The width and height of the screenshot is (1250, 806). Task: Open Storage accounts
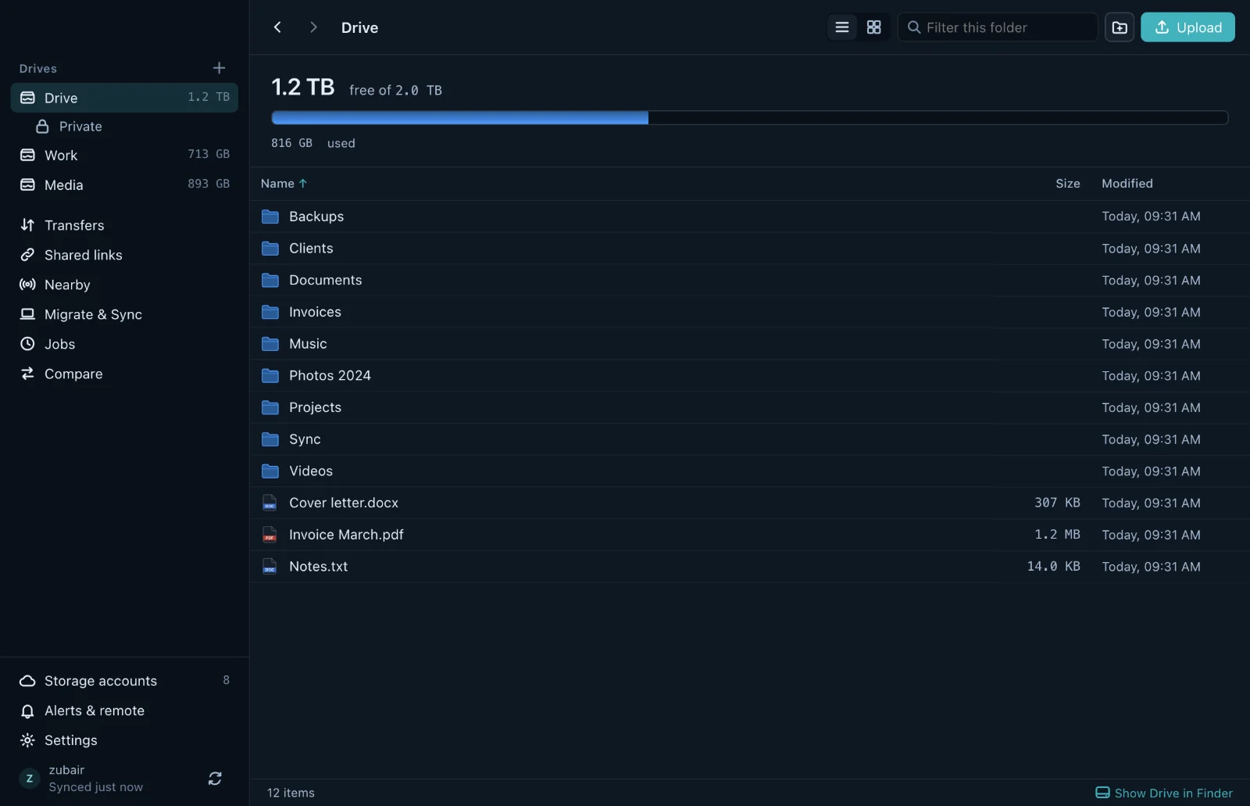pos(124,681)
